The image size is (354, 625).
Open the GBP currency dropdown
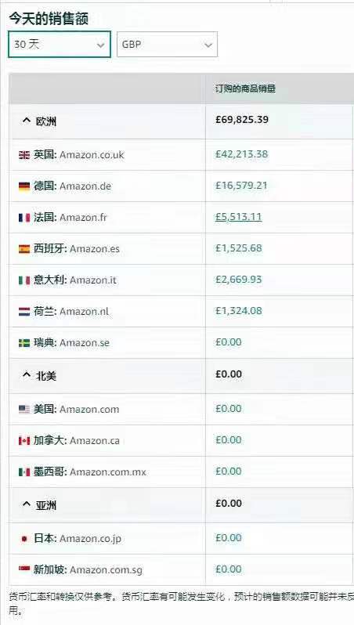pos(167,44)
